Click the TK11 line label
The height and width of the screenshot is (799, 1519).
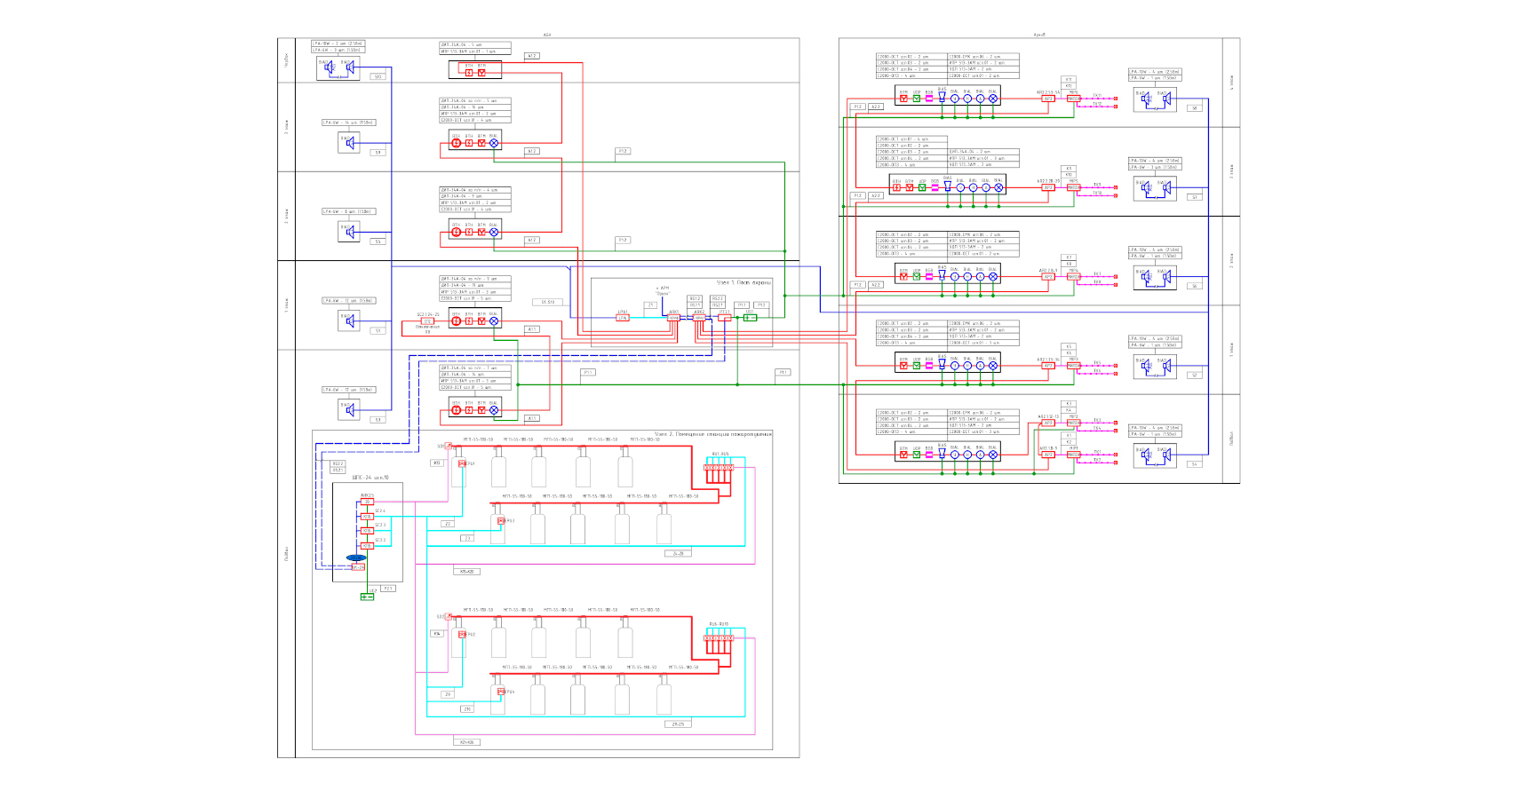1097,95
